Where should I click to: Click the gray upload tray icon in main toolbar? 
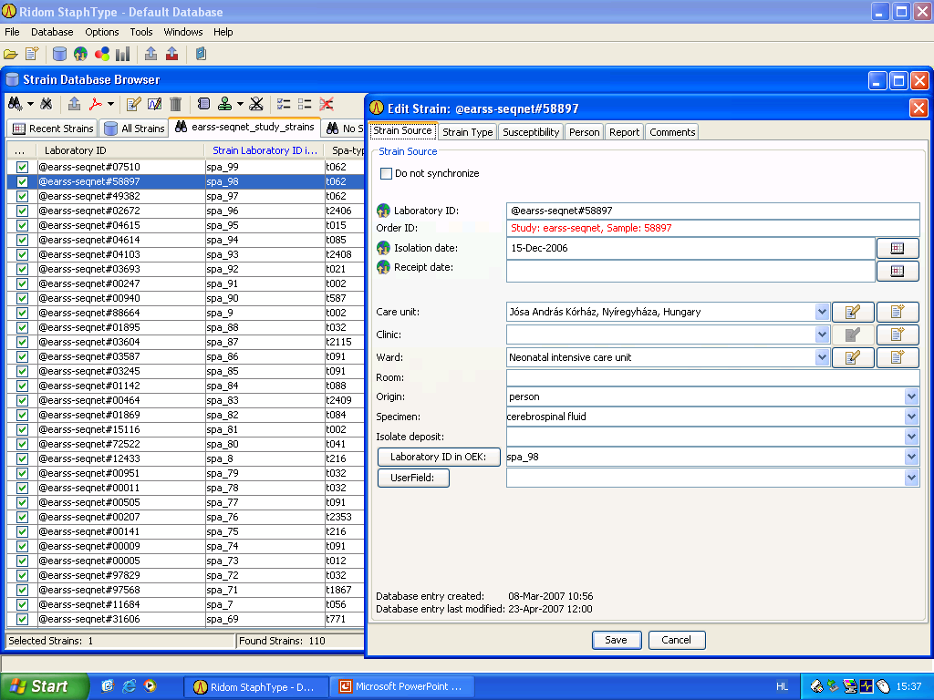tap(150, 54)
